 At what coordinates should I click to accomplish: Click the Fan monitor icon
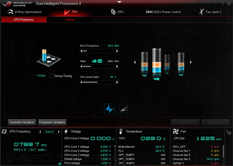(x=175, y=131)
